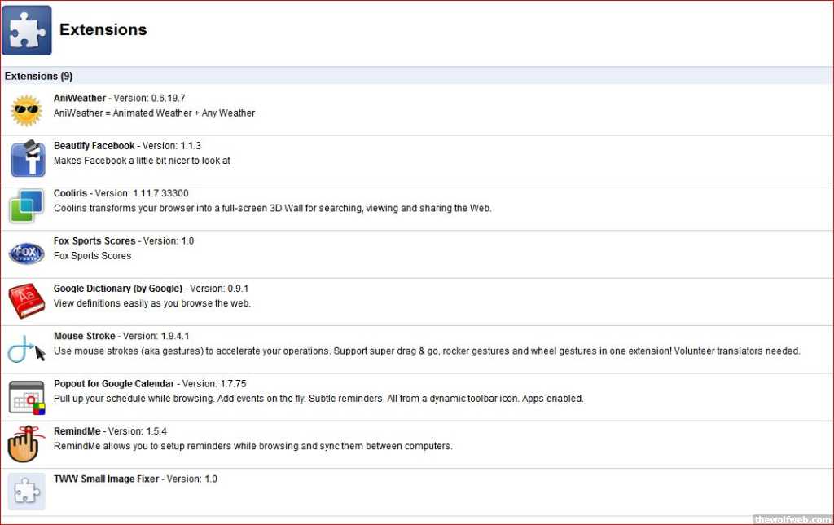Click the Beautify Facebook icon
The height and width of the screenshot is (525, 834).
pos(27,158)
